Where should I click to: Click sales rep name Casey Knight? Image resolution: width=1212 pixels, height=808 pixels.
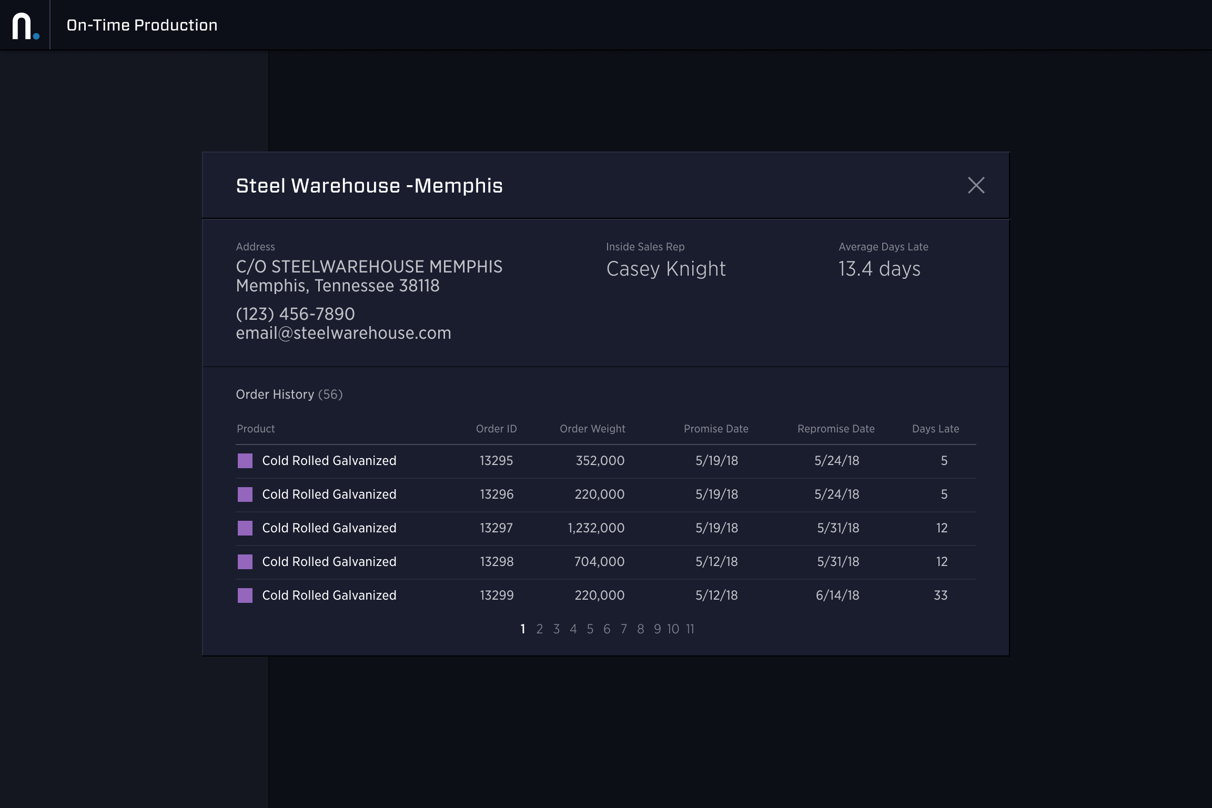tap(666, 269)
